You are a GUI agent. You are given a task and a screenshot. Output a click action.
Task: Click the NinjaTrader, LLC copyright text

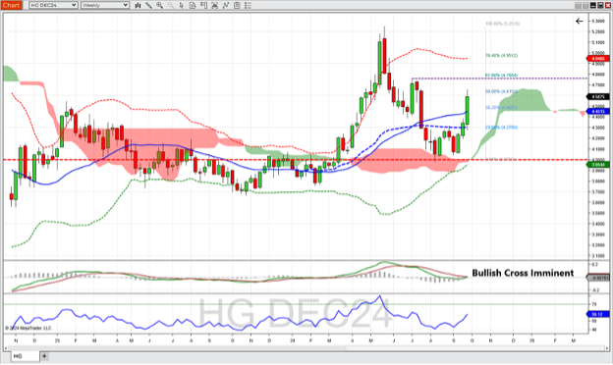[x=28, y=328]
